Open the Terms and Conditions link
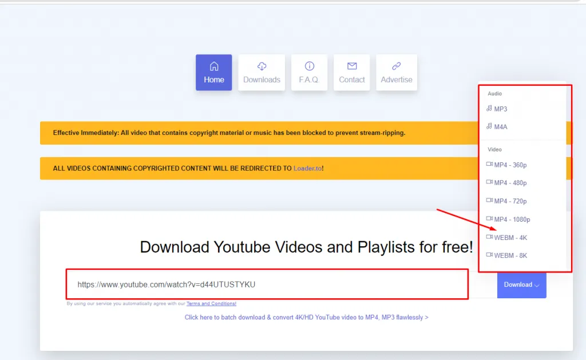The height and width of the screenshot is (360, 586). [x=211, y=303]
